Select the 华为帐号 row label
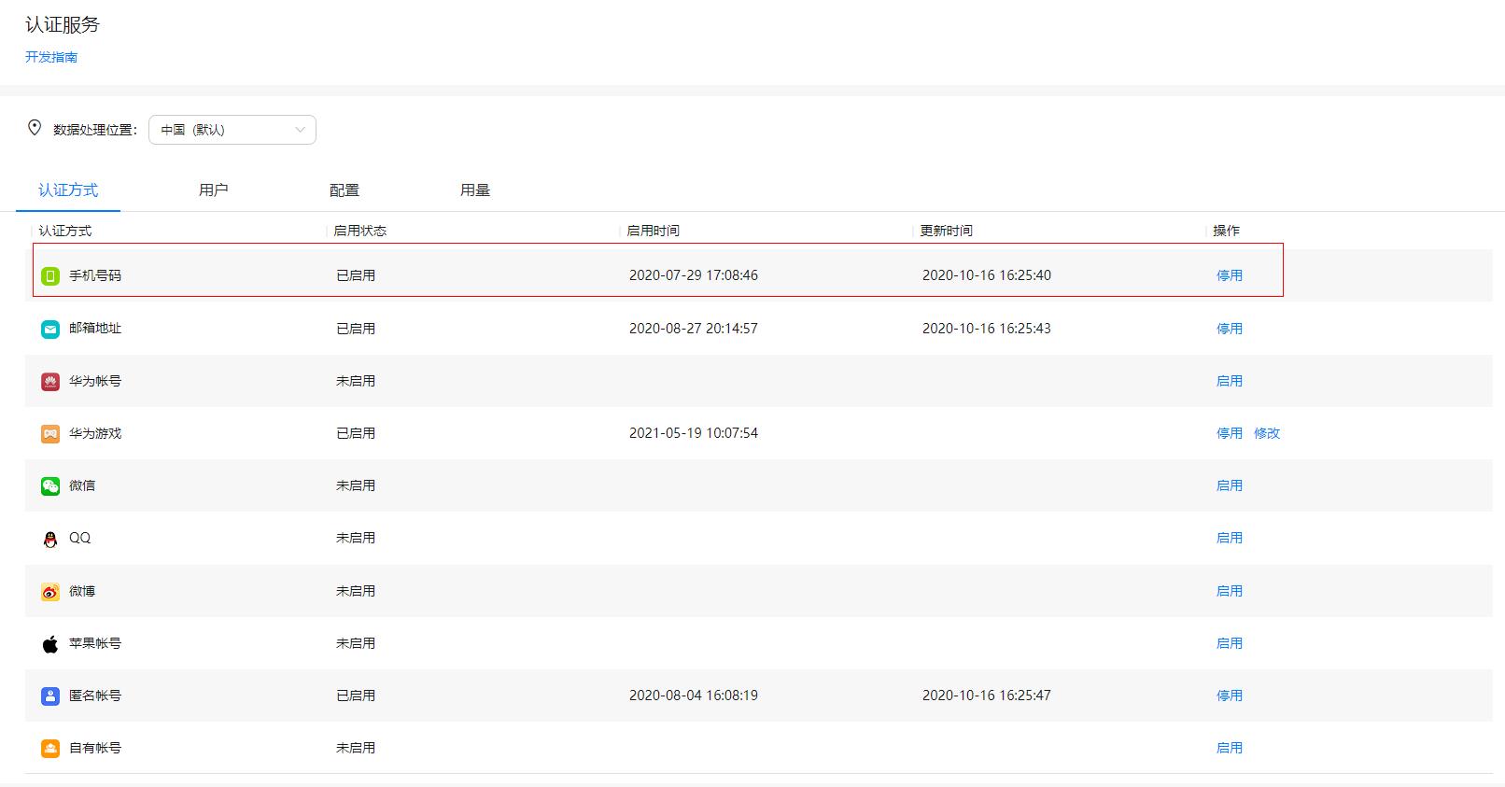Screen dimensions: 1505x787 click(95, 381)
